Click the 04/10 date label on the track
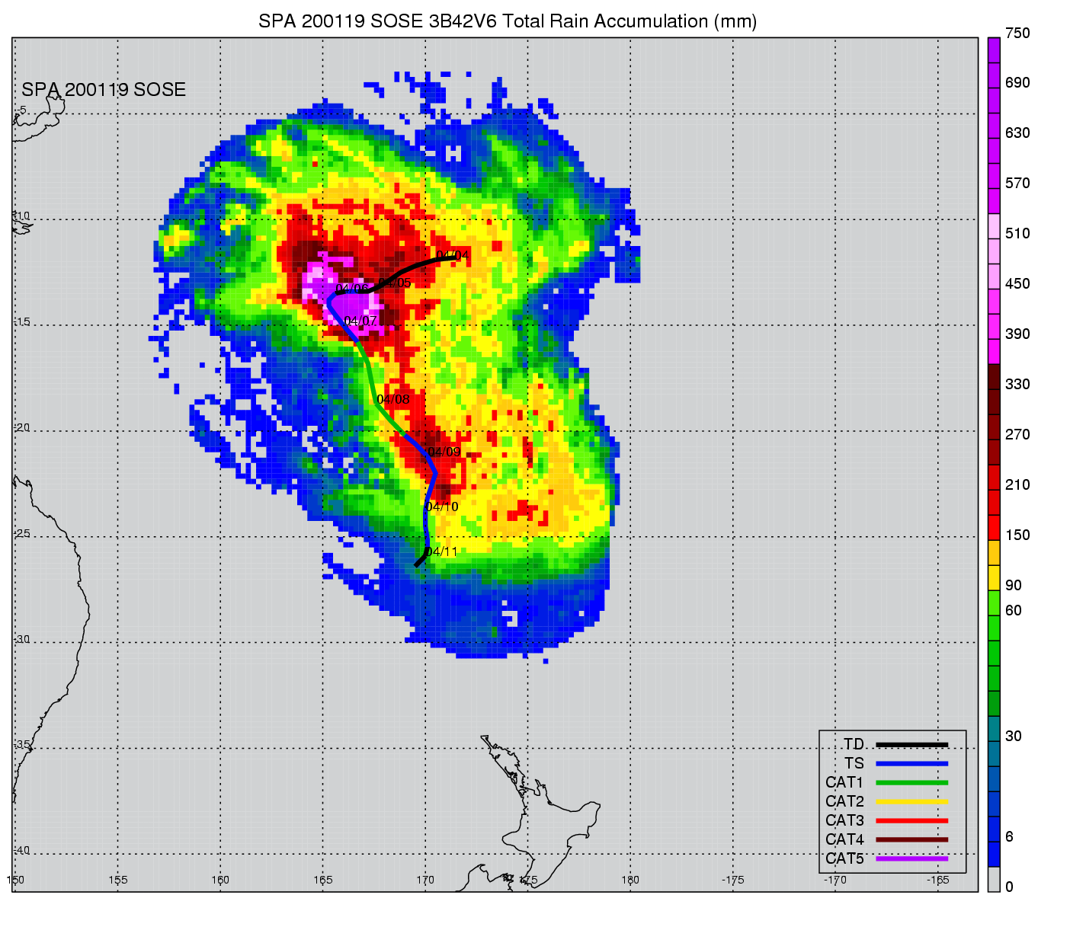Screen dimensions: 1086x930 coord(442,507)
